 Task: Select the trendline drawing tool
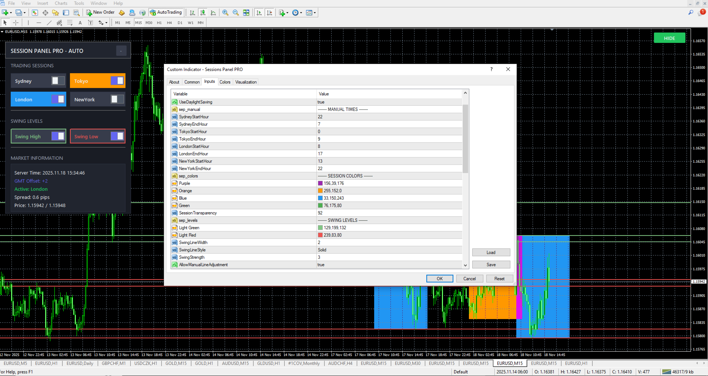point(49,23)
